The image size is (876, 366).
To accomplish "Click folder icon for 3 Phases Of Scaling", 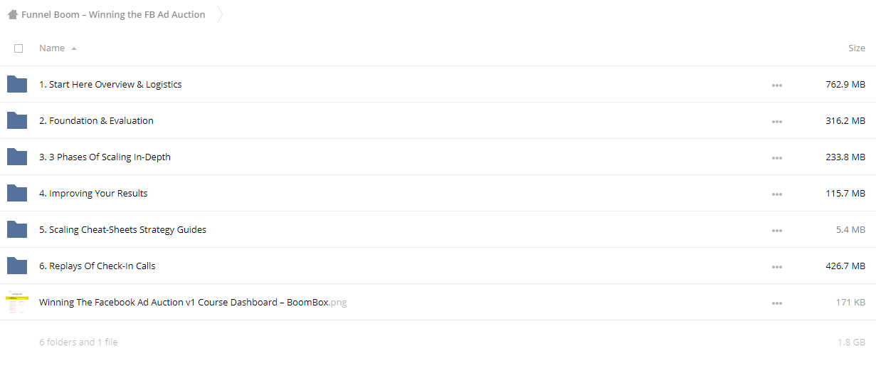I will 17,157.
